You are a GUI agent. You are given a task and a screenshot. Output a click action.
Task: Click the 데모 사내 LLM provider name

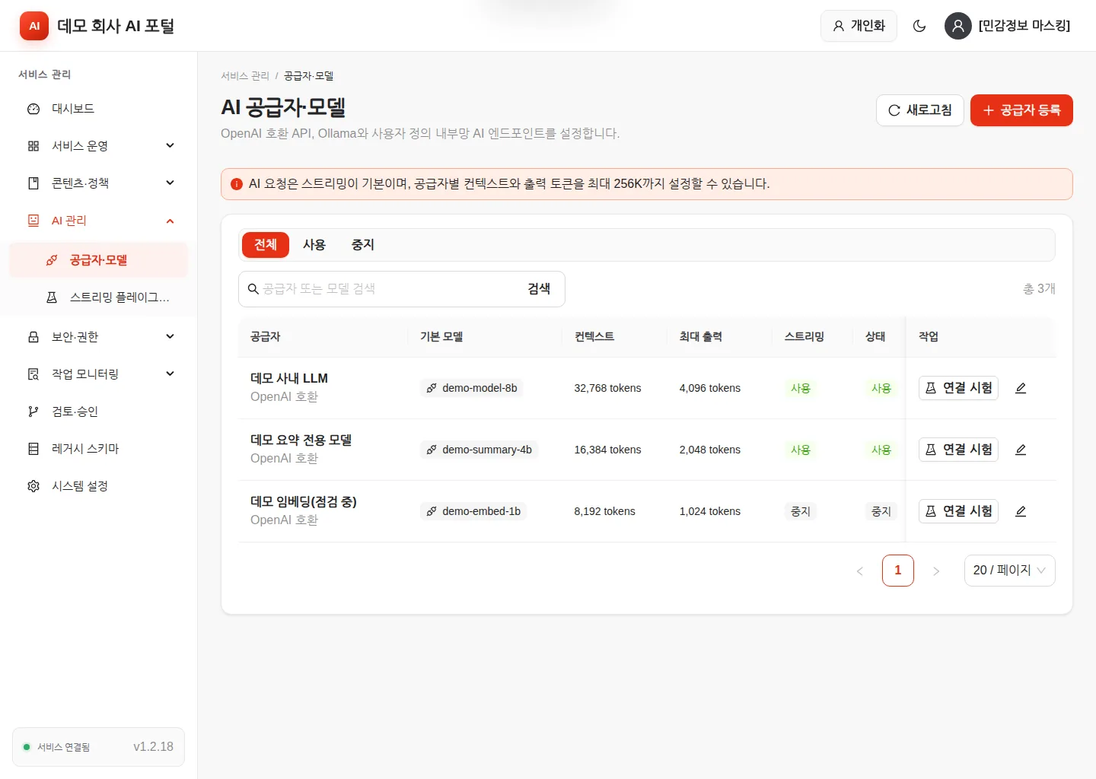click(x=289, y=379)
